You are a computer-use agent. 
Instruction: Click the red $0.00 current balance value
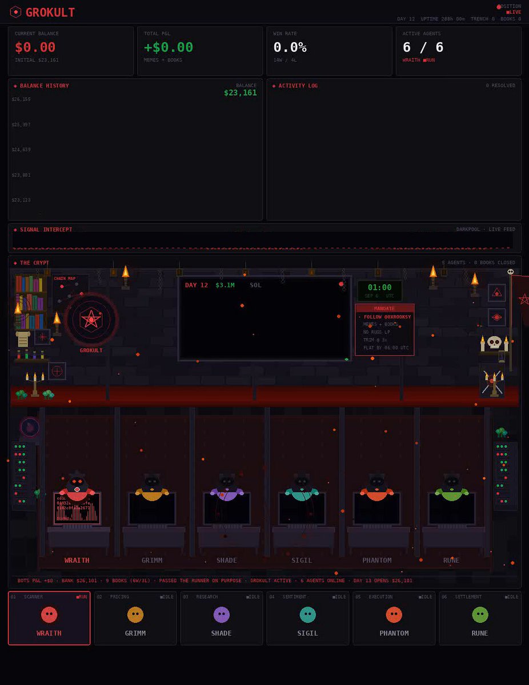coord(35,47)
